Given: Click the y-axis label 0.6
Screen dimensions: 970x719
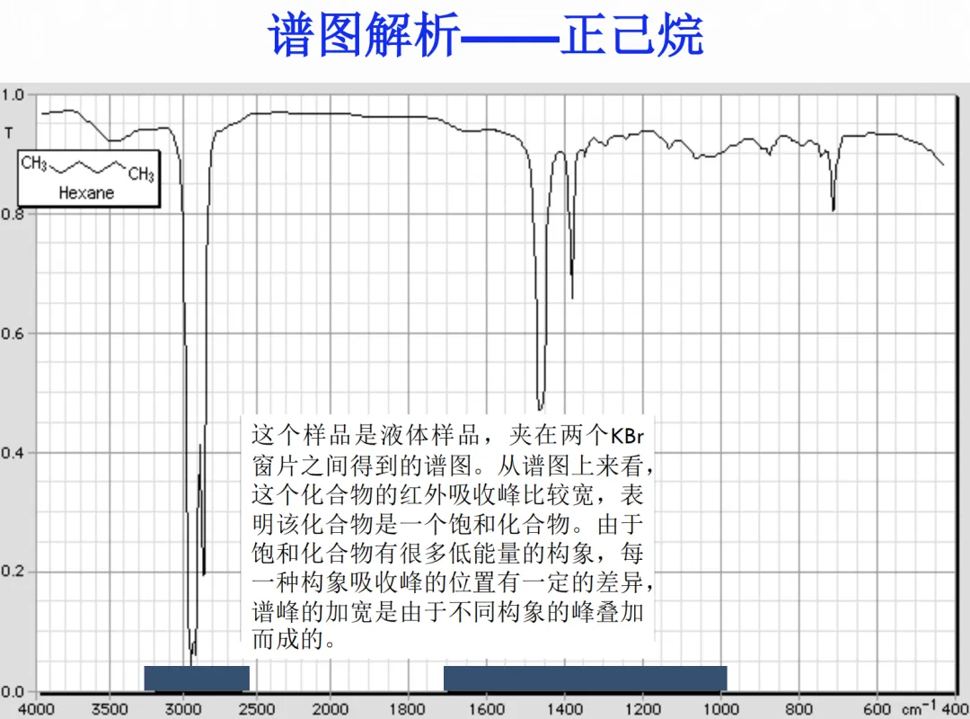Looking at the screenshot, I should click(x=13, y=333).
